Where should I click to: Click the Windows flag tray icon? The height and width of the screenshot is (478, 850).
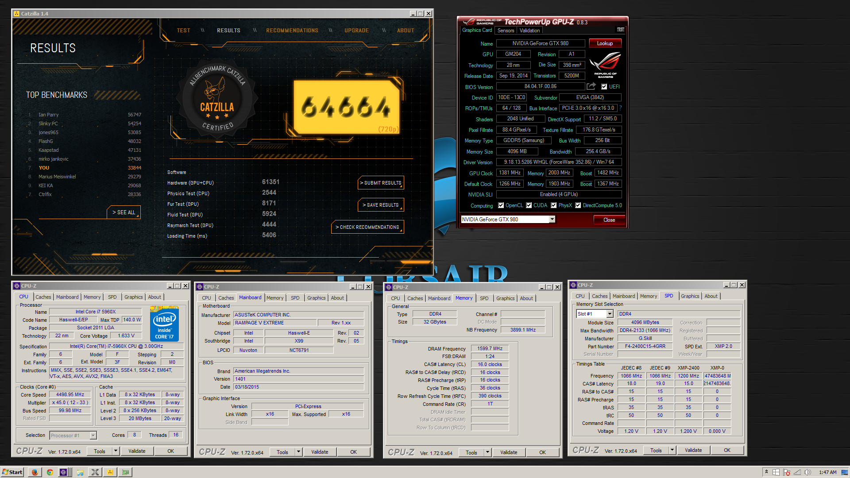(x=776, y=472)
